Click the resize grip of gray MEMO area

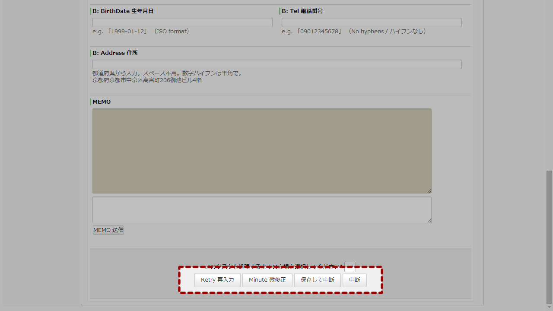point(429,191)
